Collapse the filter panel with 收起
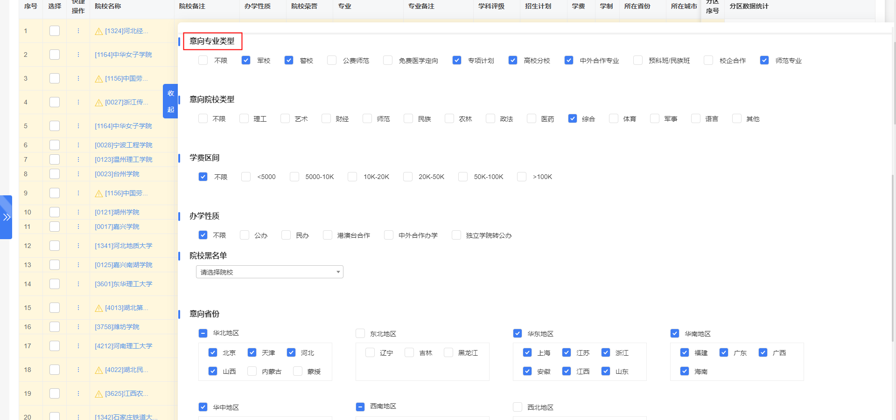This screenshot has width=896, height=420. tap(170, 102)
